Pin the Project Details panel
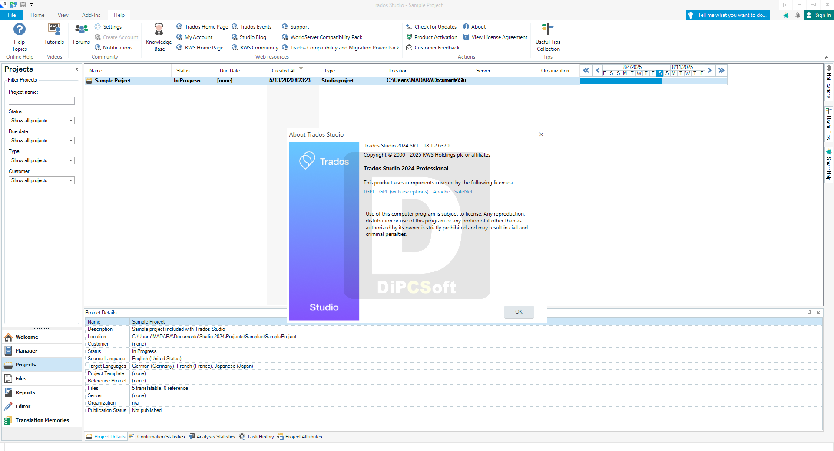Screen dimensions: 834x451 click(x=810, y=313)
